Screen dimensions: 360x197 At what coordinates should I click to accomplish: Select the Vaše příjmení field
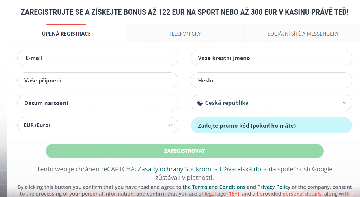tap(98, 80)
